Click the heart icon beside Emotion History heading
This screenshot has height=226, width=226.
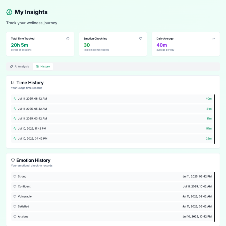(x=13, y=160)
